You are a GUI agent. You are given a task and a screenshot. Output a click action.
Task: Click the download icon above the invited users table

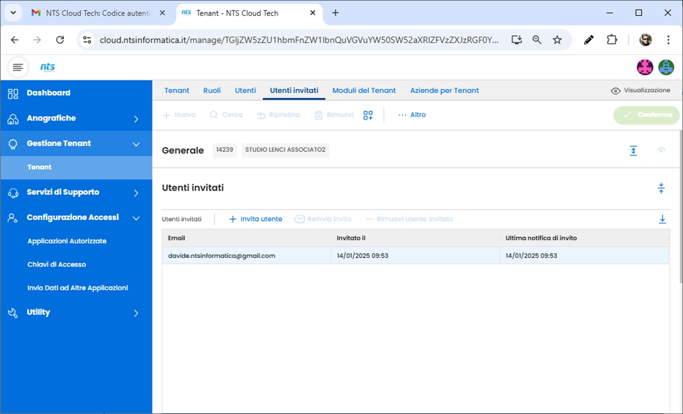662,219
